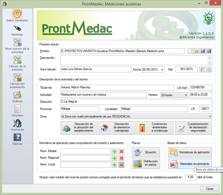This screenshot has width=223, height=195.
Task: Expand the Horario dropdown
Action: [x=186, y=95]
